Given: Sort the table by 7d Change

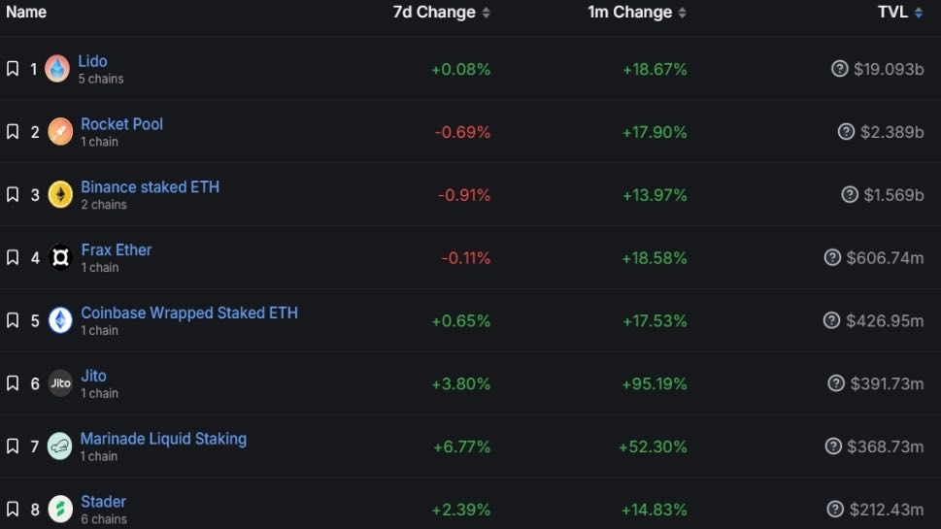Looking at the screenshot, I should pos(441,12).
